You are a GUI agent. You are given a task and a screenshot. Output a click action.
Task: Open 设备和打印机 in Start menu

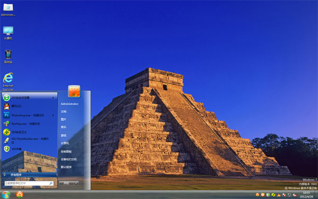tap(69, 159)
